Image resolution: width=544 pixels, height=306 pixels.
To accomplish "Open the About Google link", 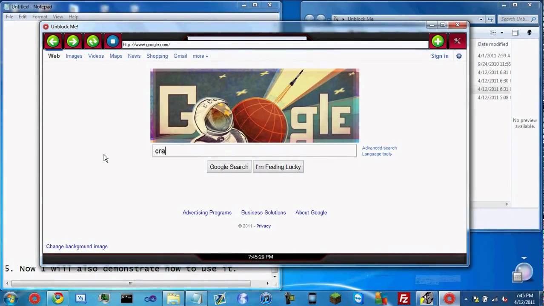I will [x=311, y=212].
